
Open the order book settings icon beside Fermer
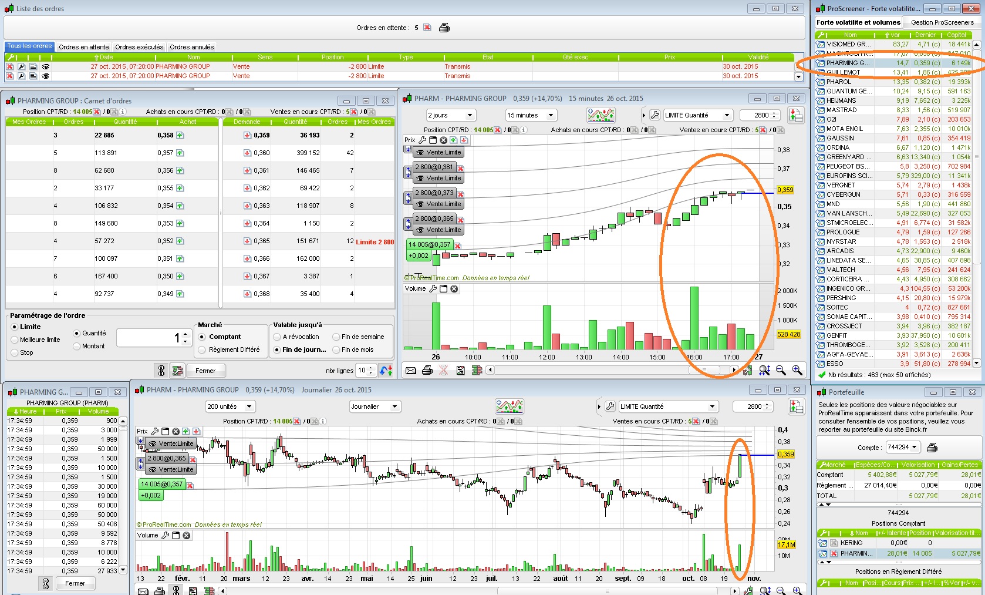click(x=177, y=371)
